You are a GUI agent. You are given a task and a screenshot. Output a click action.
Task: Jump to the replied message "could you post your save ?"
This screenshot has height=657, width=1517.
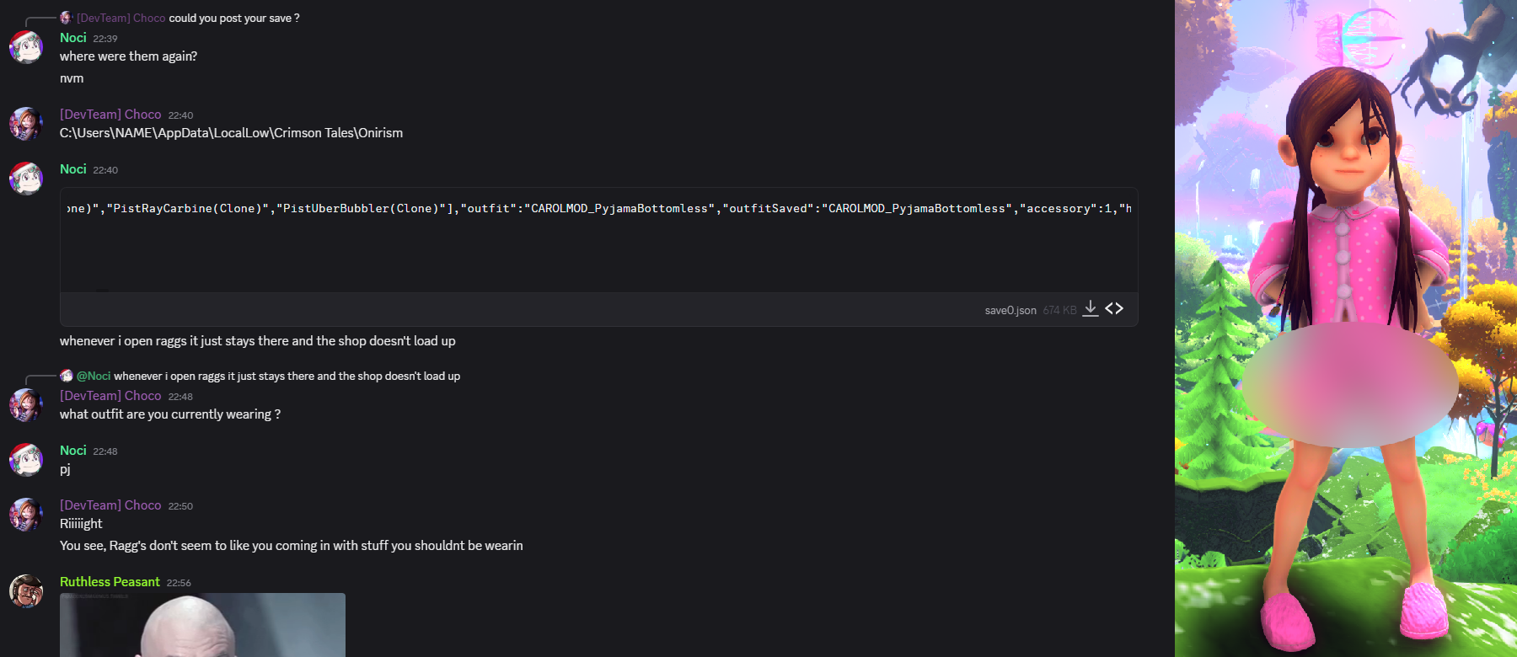point(234,18)
